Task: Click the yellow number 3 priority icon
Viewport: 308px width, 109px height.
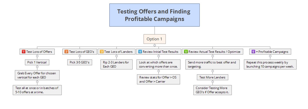Action: click(102, 52)
